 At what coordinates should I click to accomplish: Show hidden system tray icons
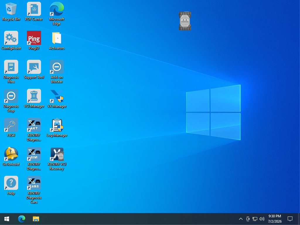click(x=241, y=219)
